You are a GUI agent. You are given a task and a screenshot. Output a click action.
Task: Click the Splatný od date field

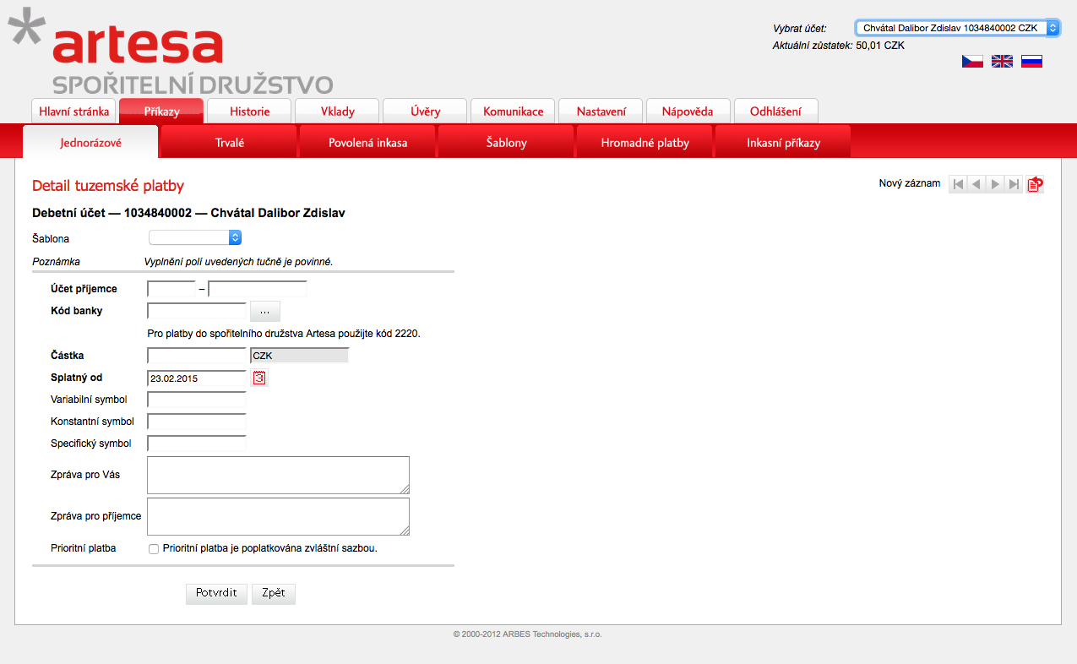click(197, 378)
